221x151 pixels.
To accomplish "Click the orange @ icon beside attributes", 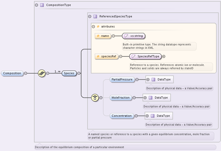I will (x=98, y=26).
